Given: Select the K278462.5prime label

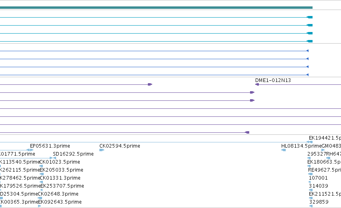Looking at the screenshot, I should 20,178.
